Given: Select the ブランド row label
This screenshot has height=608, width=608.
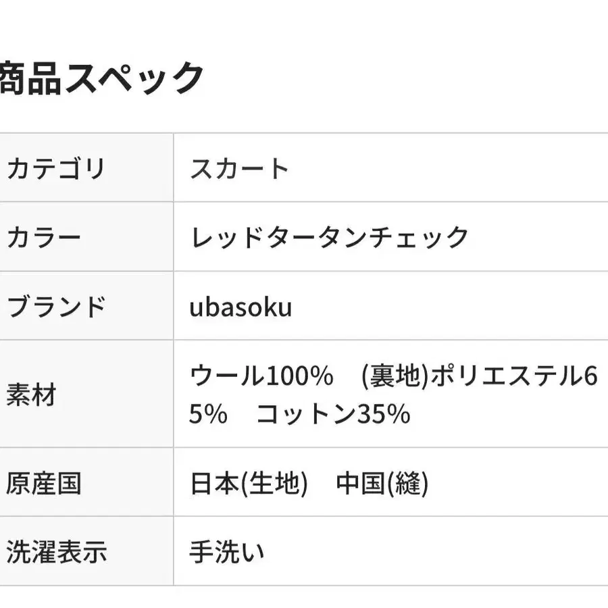Looking at the screenshot, I should coord(55,307).
